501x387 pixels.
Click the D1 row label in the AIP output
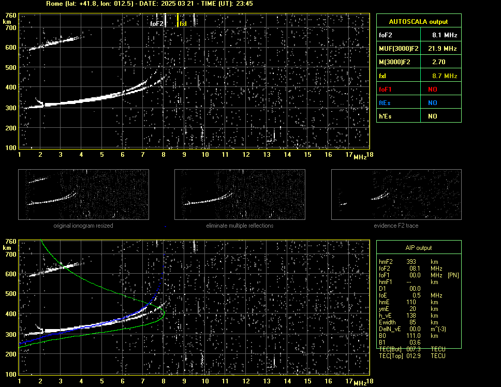(x=382, y=289)
